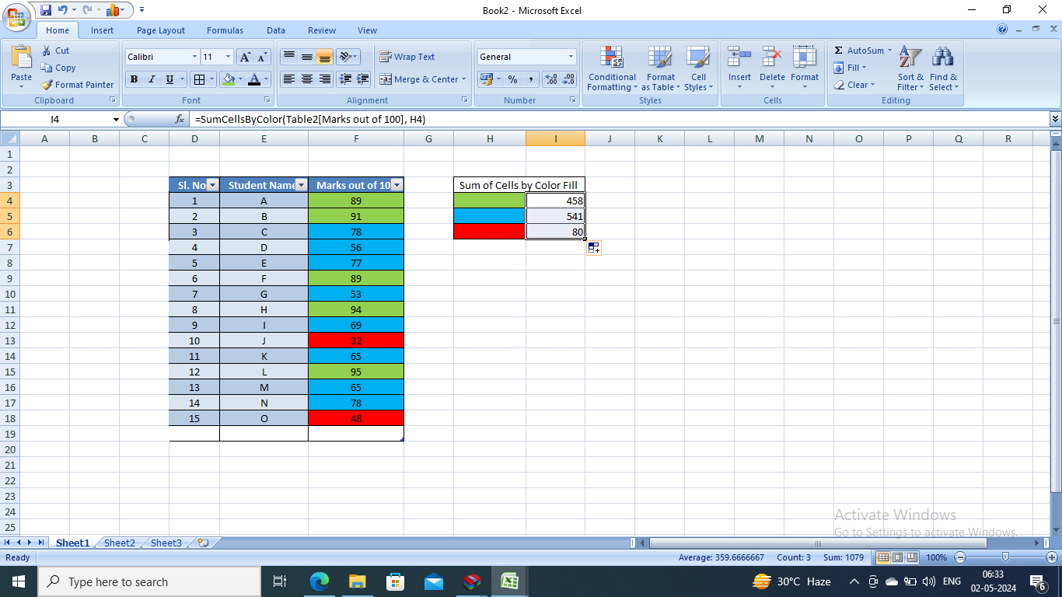Center cell text horizontally
Screen dimensions: 1062x597
(307, 79)
